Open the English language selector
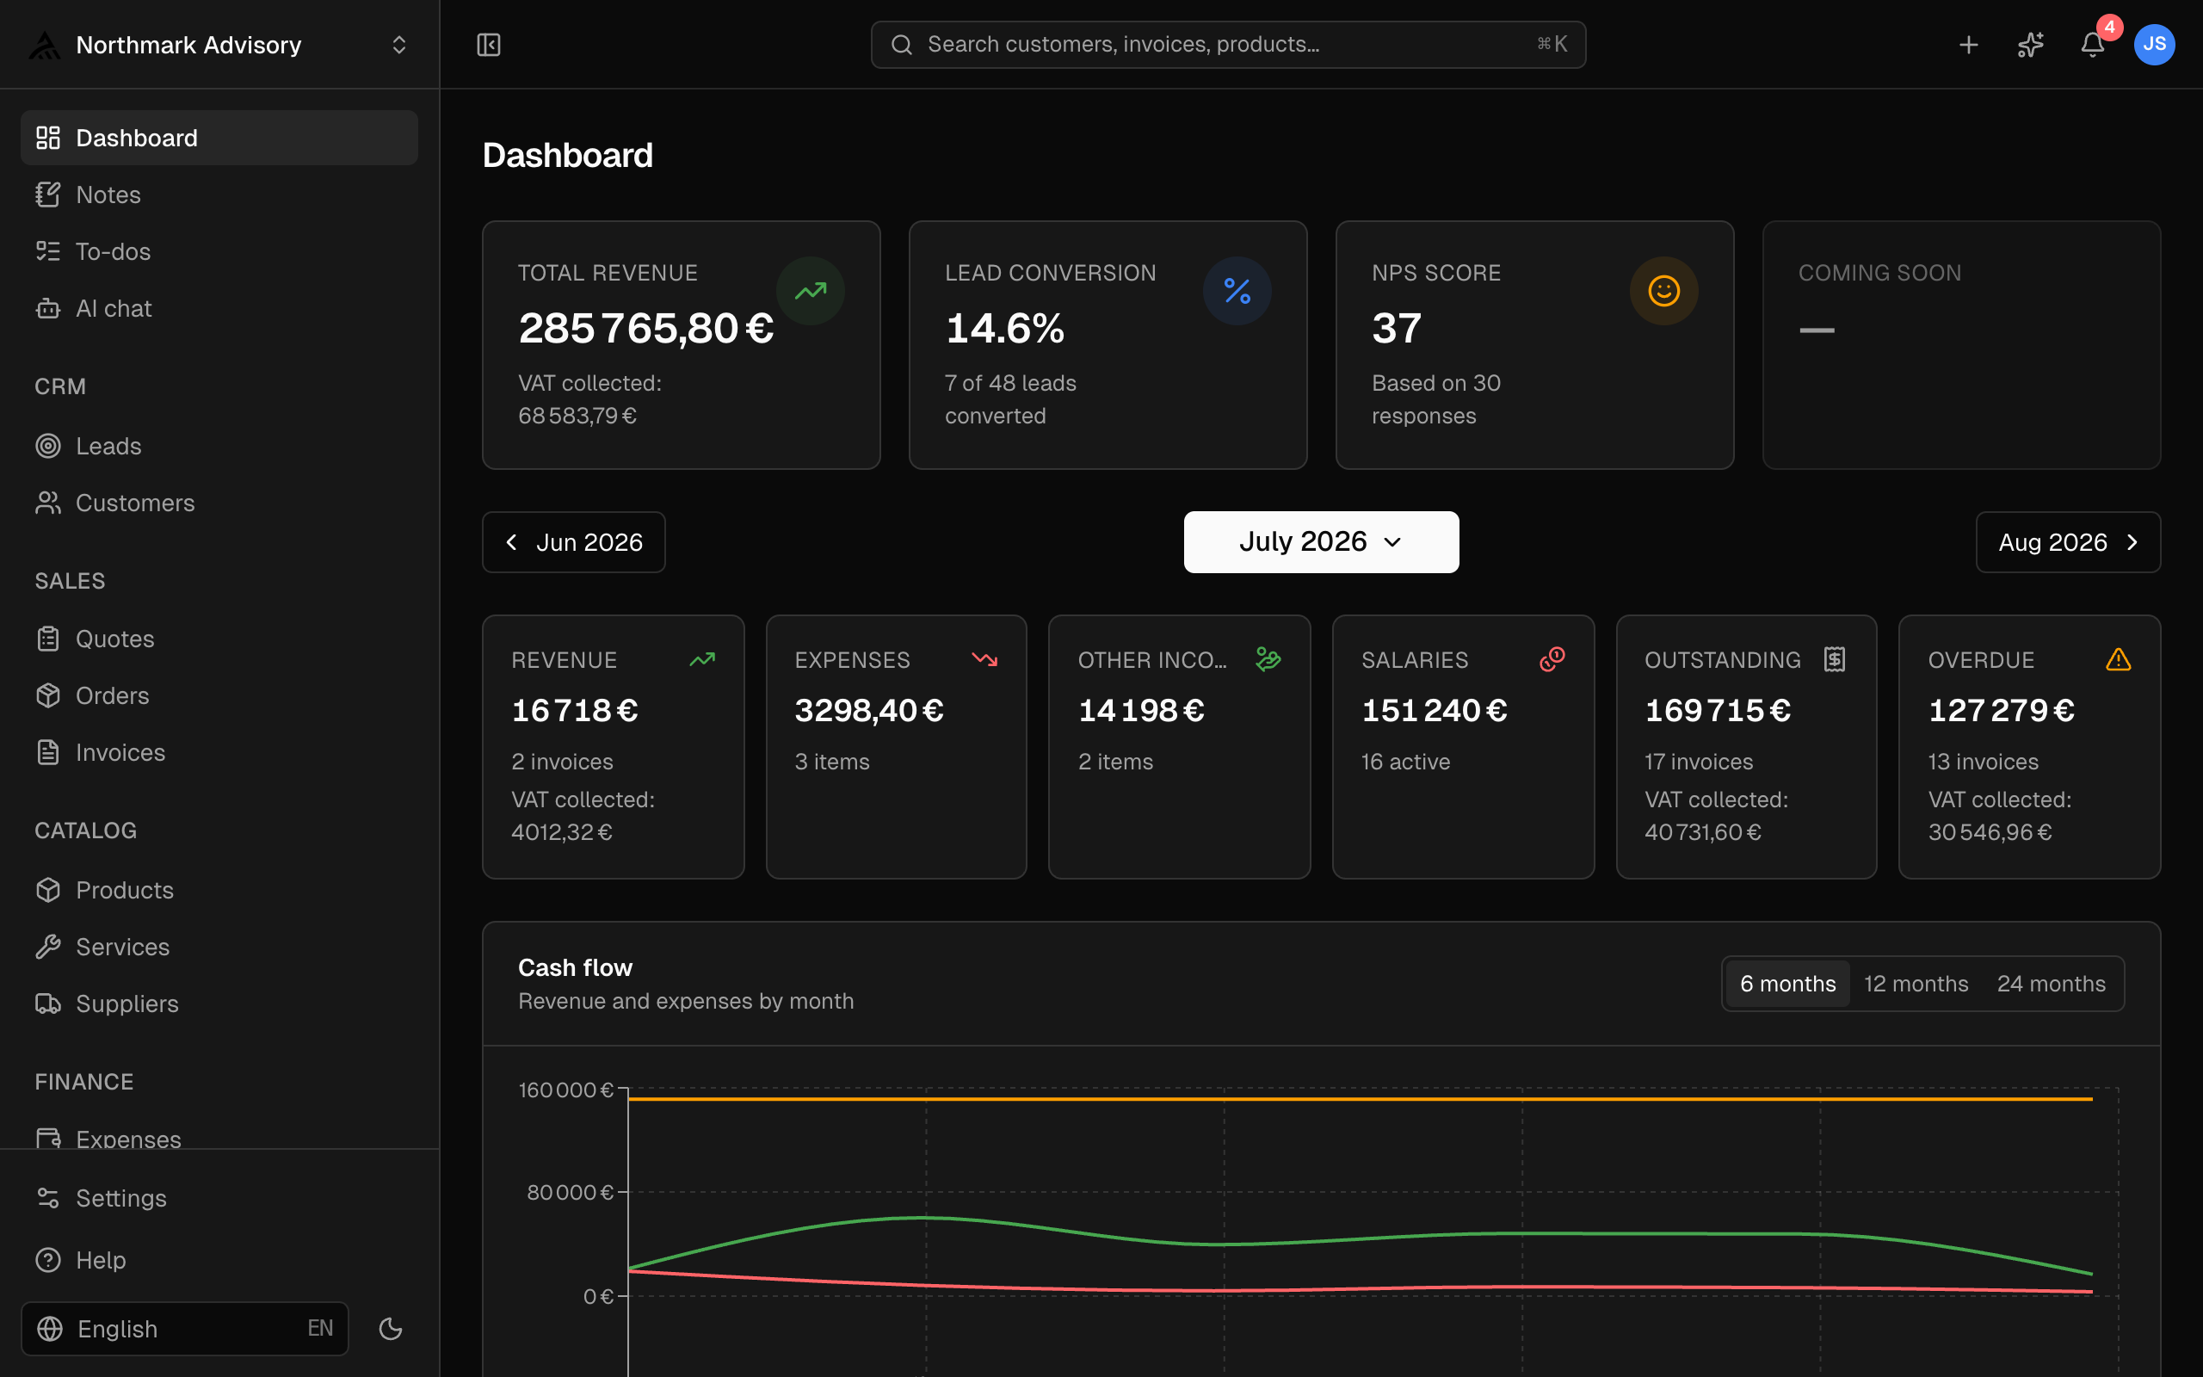Viewport: 2203px width, 1377px height. pyautogui.click(x=185, y=1329)
